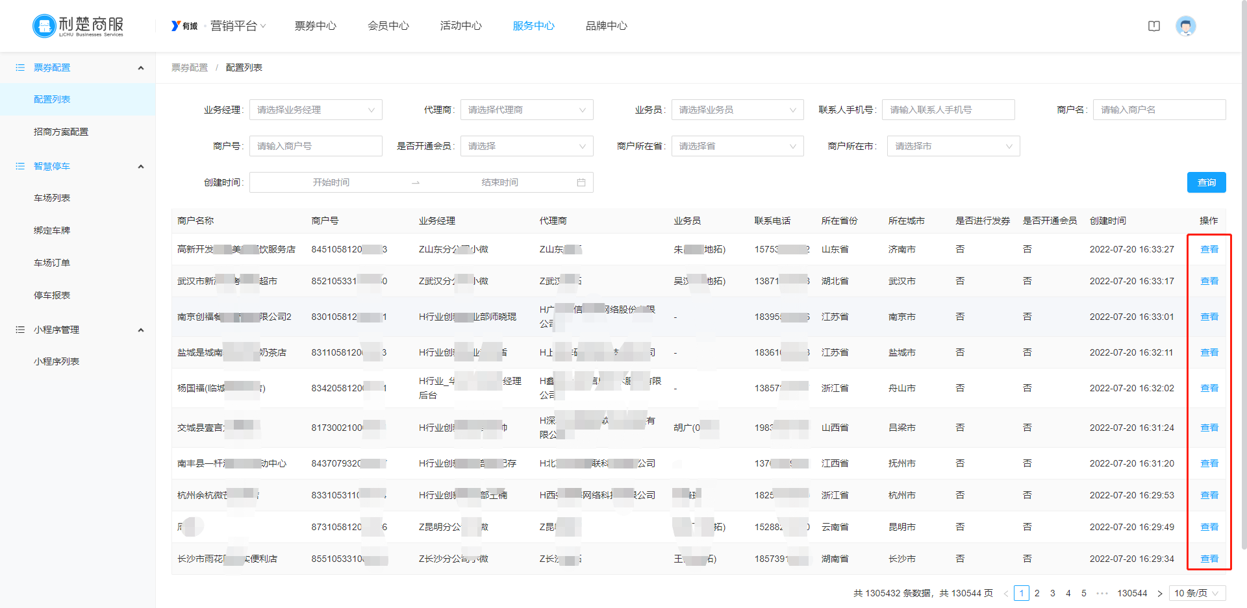Click the 创建时间 column header
Viewport: 1247px width, 608px height.
tap(1108, 221)
